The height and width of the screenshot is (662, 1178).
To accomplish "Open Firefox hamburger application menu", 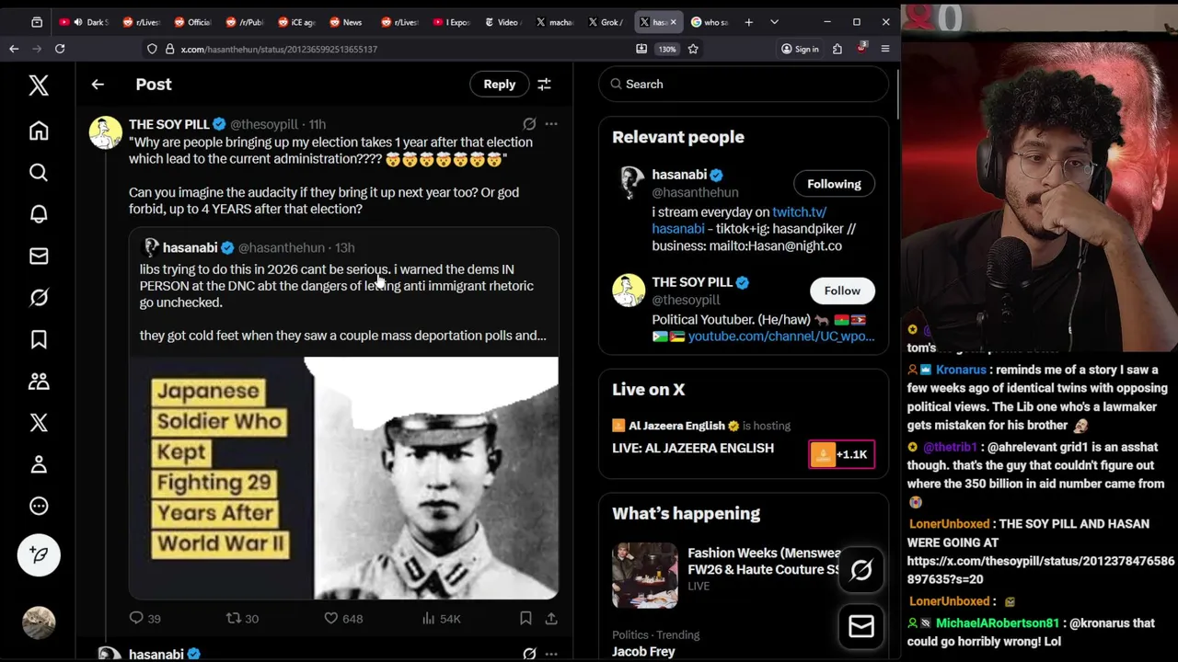I will [x=884, y=49].
